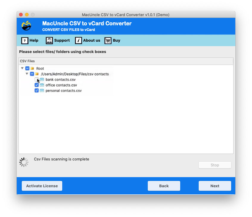Go to the previous step with Back

tap(164, 186)
